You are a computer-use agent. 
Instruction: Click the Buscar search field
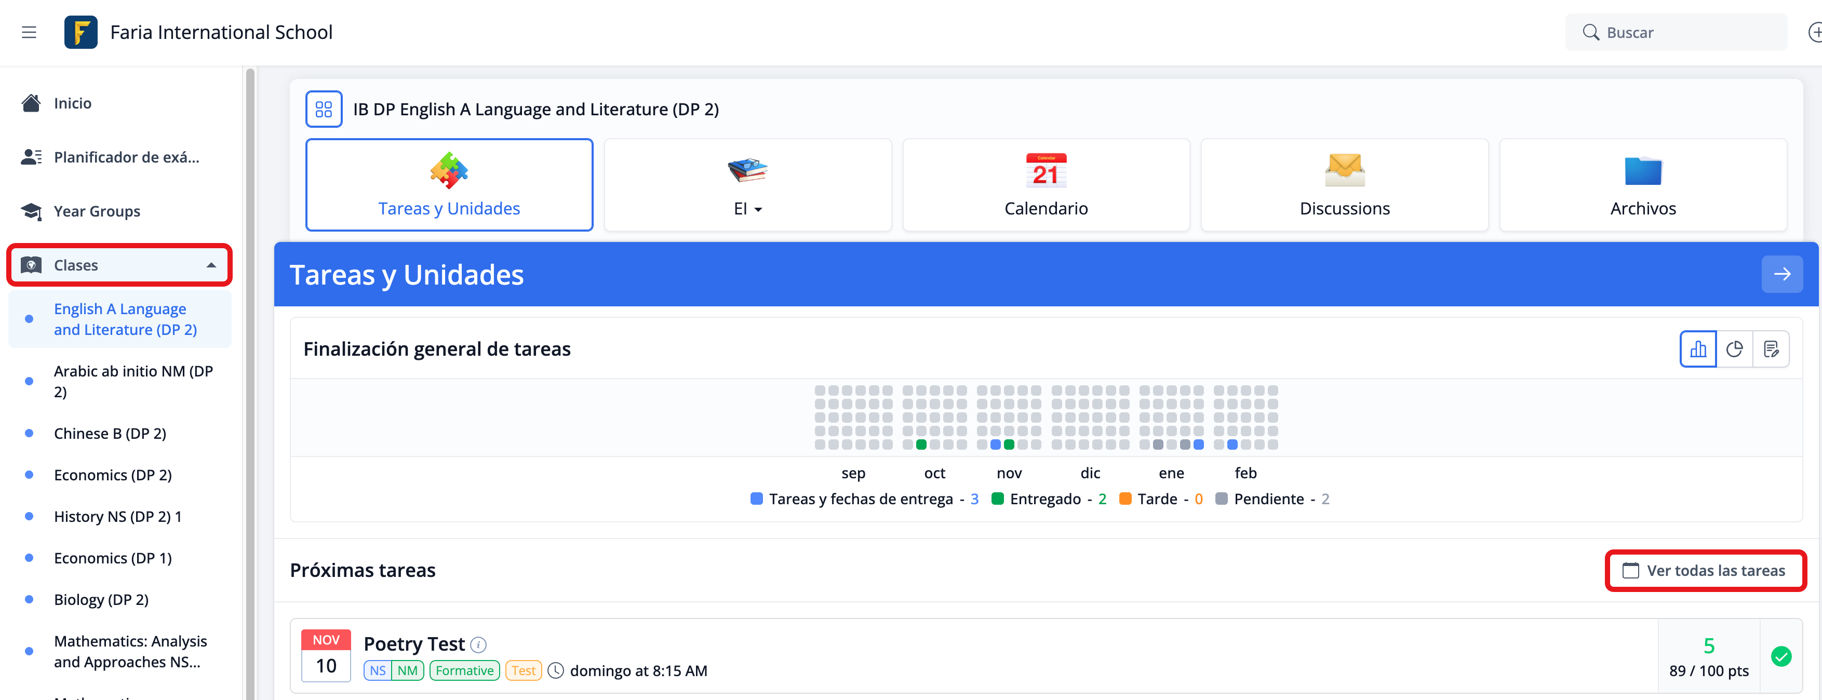[1683, 33]
